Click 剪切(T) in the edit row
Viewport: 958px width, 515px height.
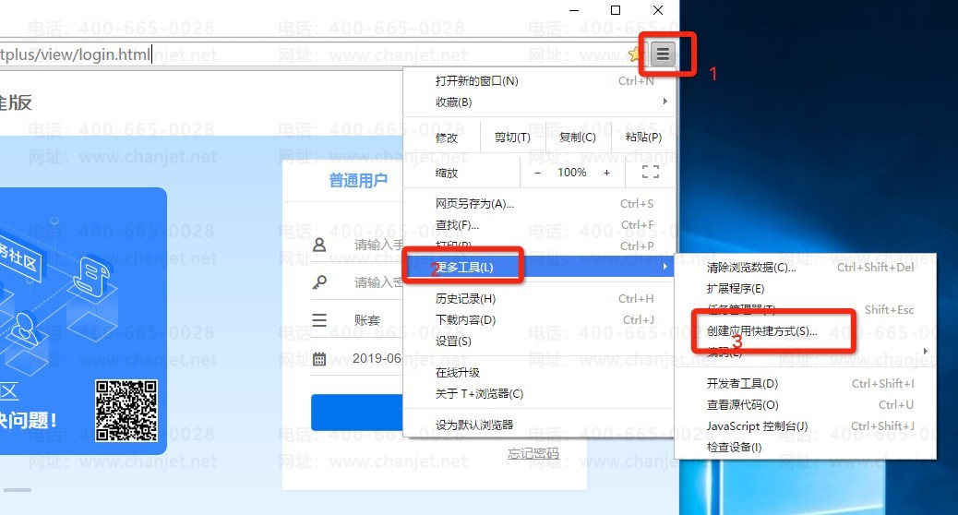pyautogui.click(x=512, y=138)
